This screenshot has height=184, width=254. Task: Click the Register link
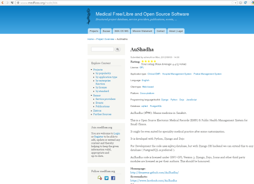[99, 137]
